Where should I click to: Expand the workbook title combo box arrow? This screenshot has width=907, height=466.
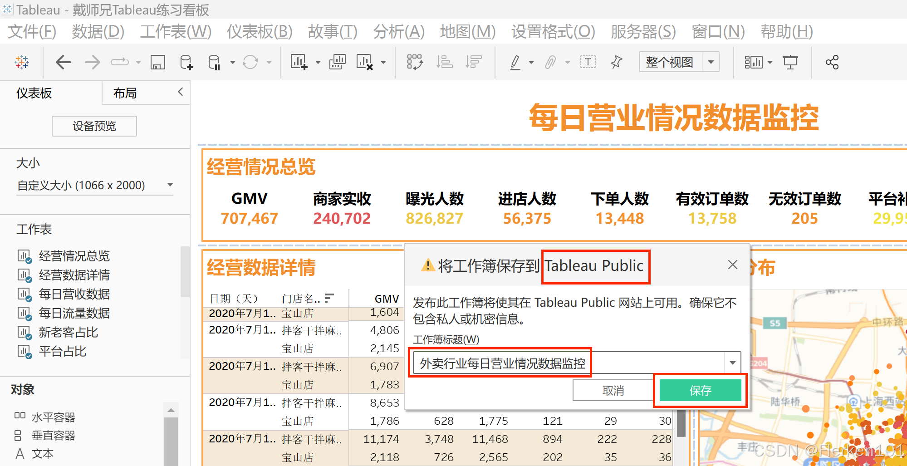[x=732, y=363]
